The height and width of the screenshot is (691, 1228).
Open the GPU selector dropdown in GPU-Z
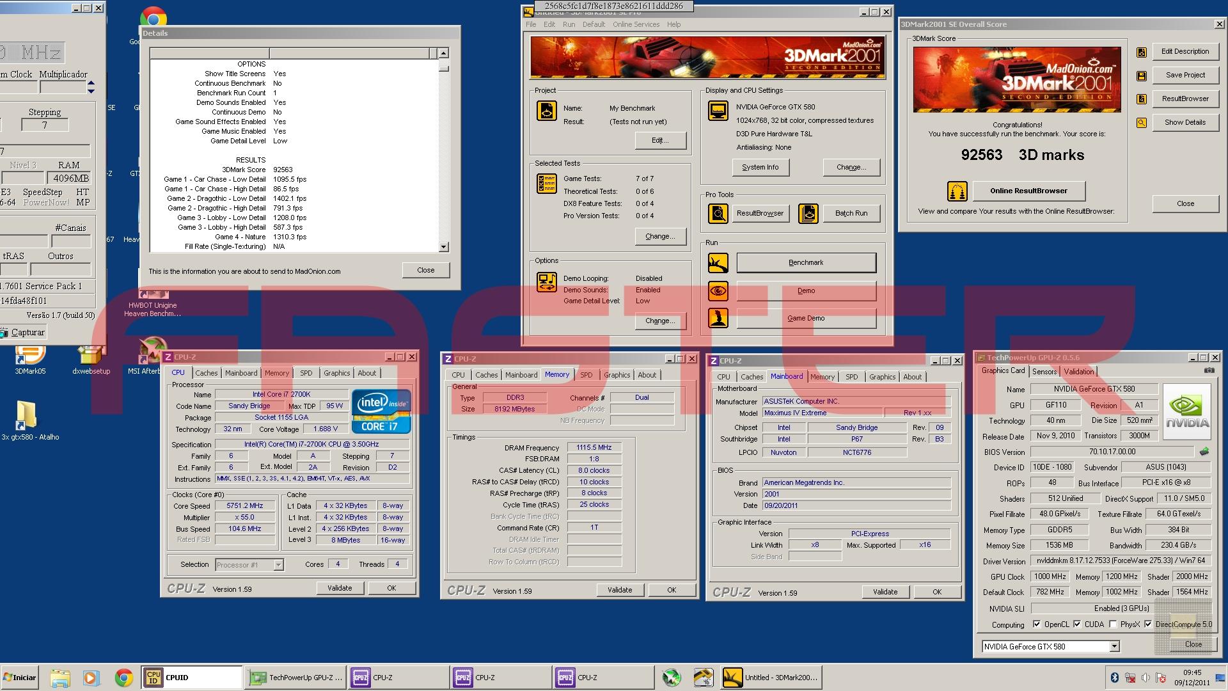coord(1114,647)
